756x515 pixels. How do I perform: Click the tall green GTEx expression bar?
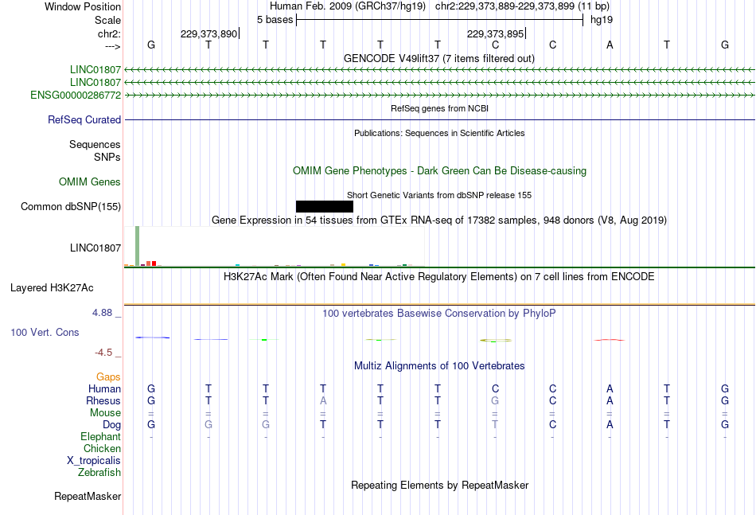[138, 246]
